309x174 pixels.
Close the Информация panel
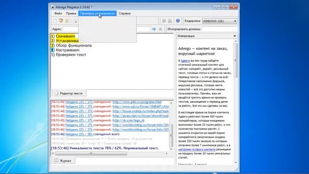[x=235, y=36]
